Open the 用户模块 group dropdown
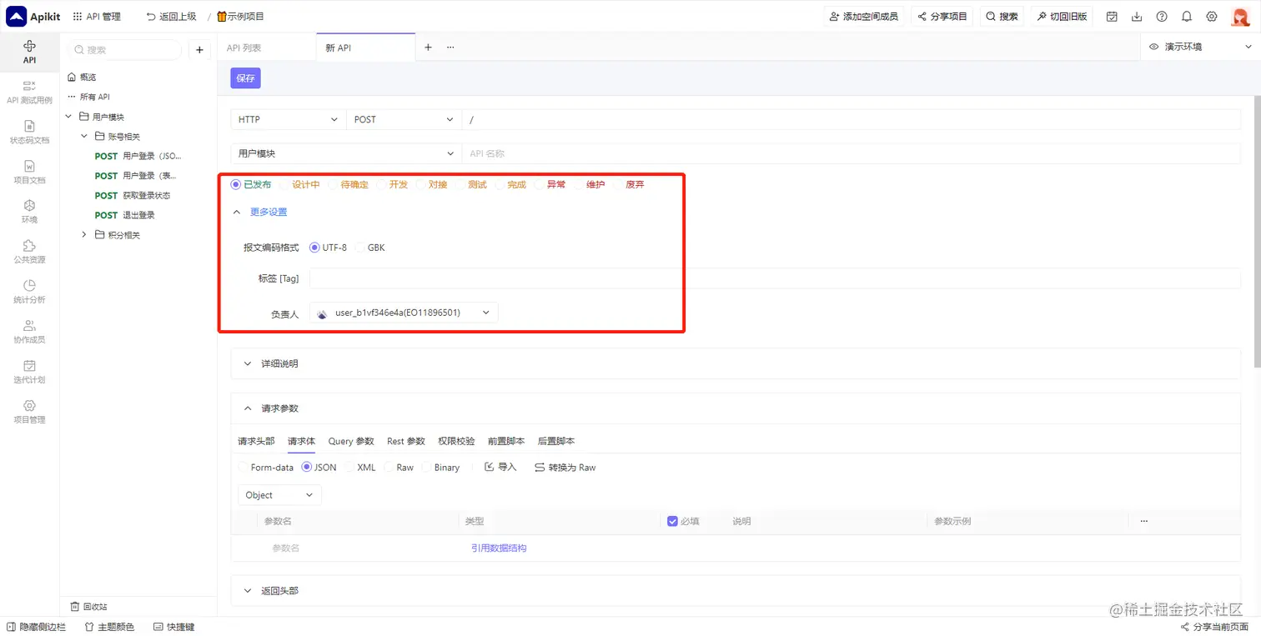1261x636 pixels. [345, 153]
